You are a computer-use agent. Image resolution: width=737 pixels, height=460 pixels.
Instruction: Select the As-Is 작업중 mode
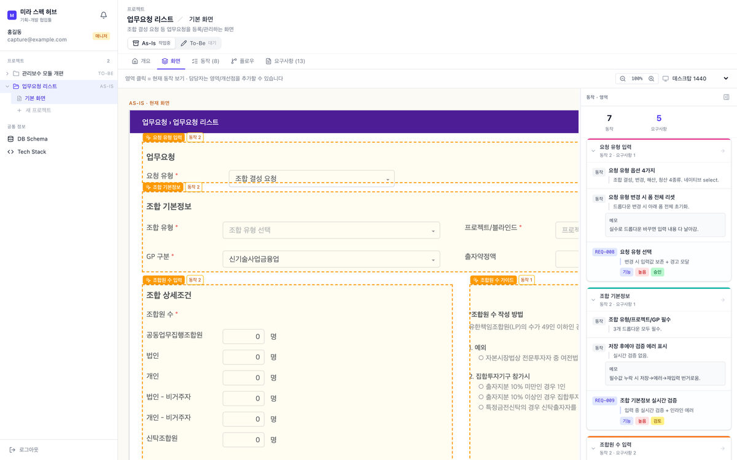[152, 44]
